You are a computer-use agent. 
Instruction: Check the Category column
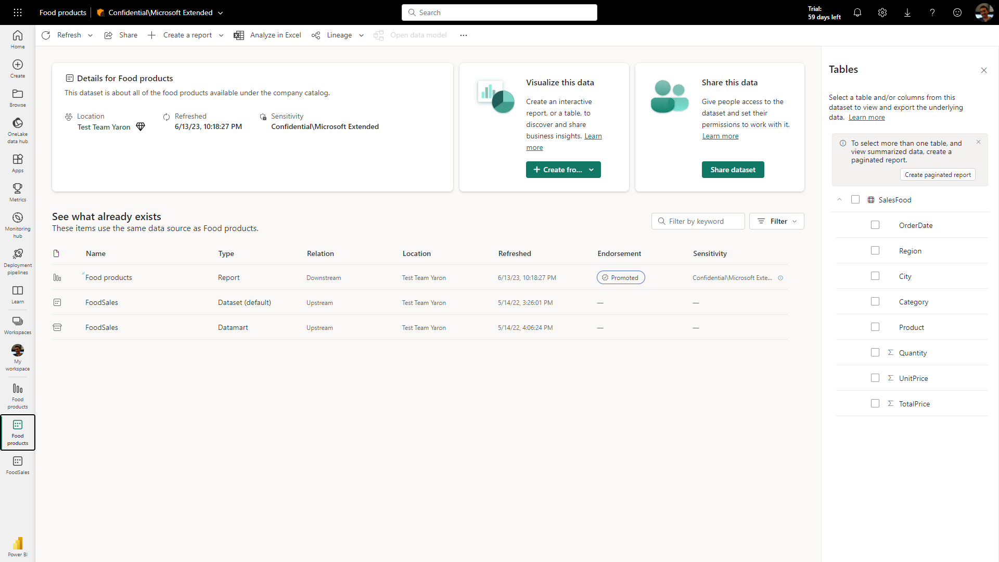[875, 301]
